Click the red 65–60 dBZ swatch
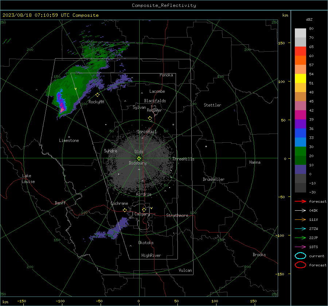The width and height of the screenshot is (328, 306). [x=300, y=51]
